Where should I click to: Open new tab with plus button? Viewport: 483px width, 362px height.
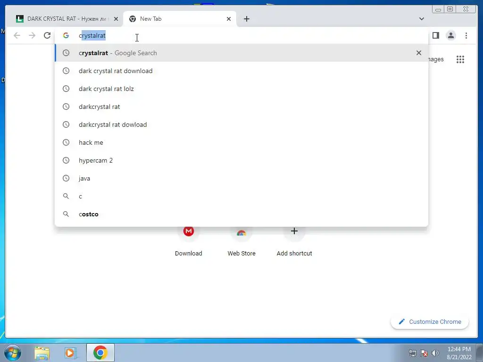(246, 19)
